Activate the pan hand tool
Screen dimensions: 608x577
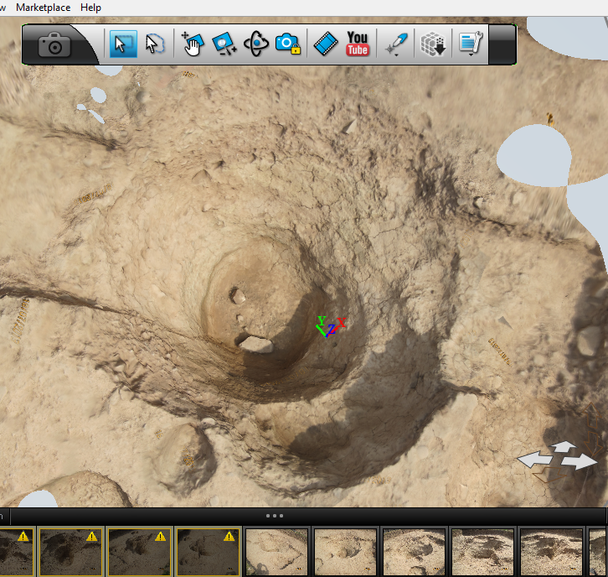point(192,44)
